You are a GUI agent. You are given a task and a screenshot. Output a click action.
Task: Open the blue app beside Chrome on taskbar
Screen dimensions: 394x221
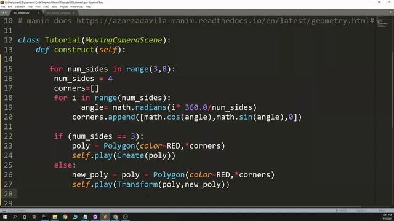click(75, 217)
